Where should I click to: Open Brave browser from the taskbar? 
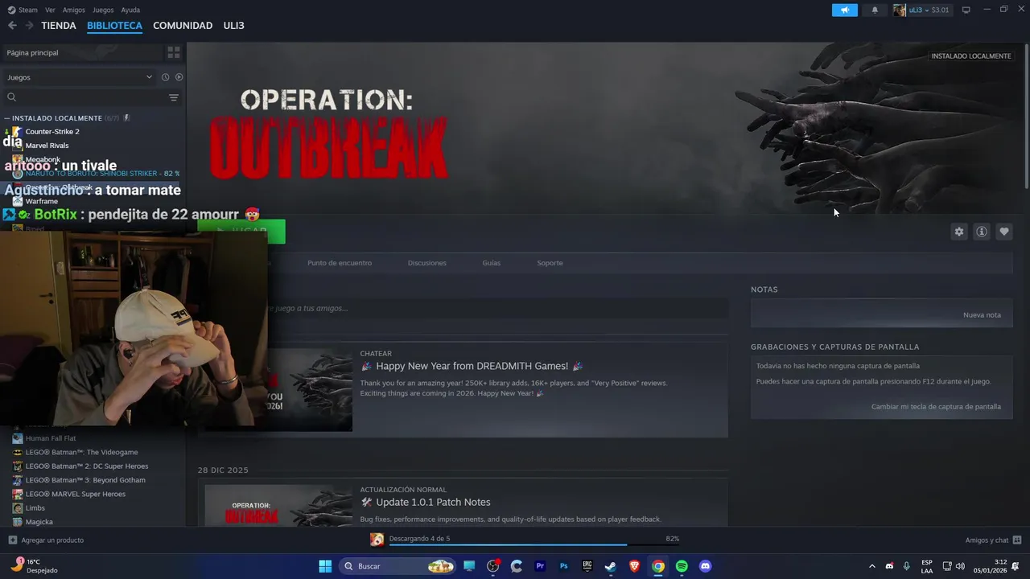(x=634, y=566)
